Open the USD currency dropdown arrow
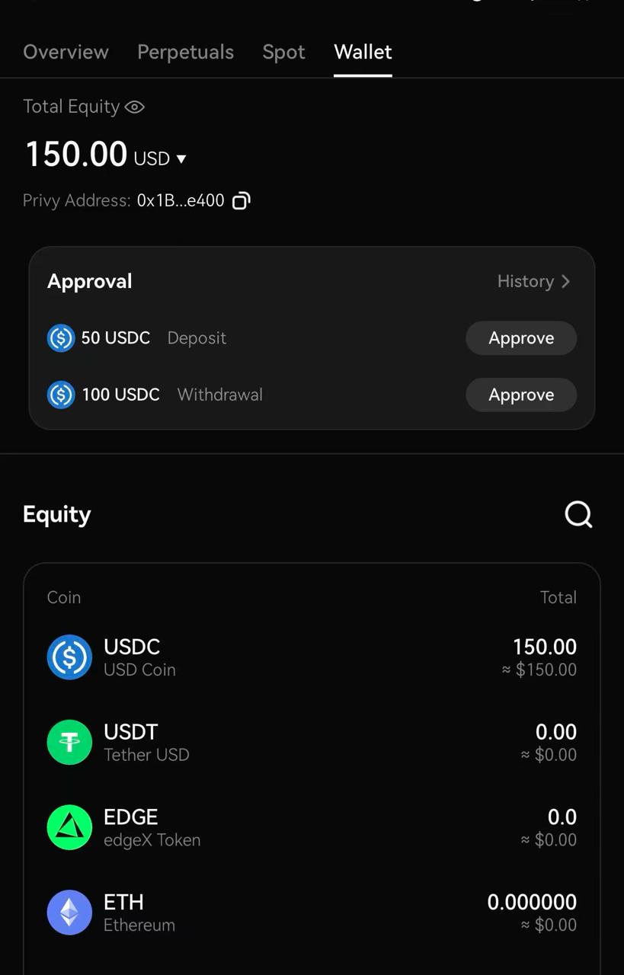Image resolution: width=624 pixels, height=975 pixels. [x=181, y=159]
